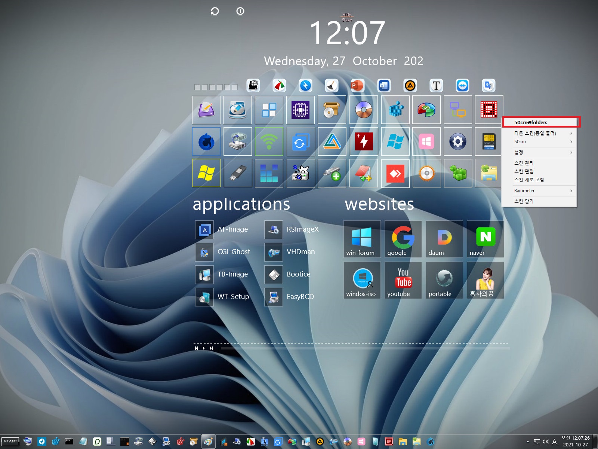Choose 스킨 편집 from context menu
The image size is (598, 449).
(x=539, y=171)
